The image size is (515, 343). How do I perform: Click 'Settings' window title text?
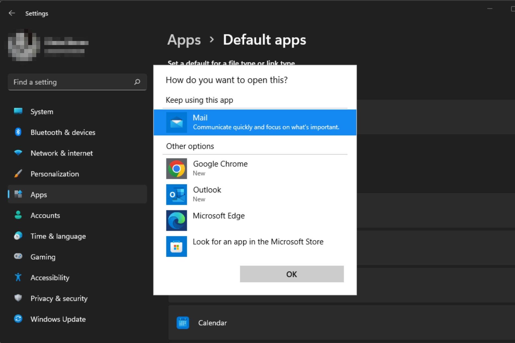pos(37,13)
